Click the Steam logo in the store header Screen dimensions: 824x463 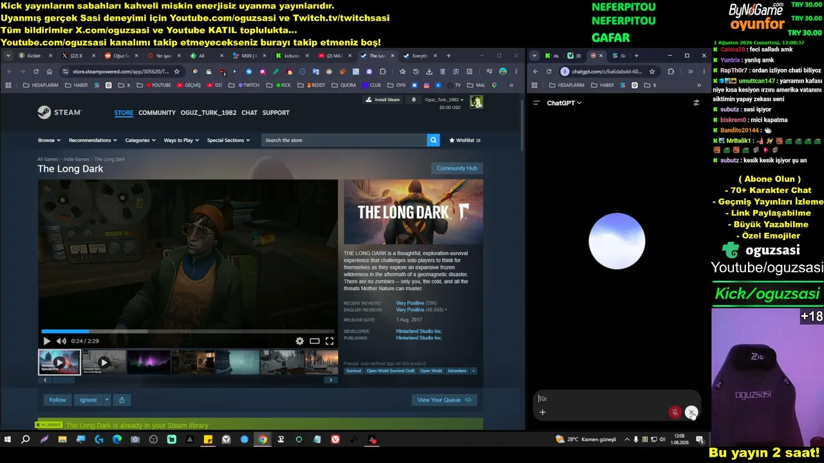pos(59,113)
